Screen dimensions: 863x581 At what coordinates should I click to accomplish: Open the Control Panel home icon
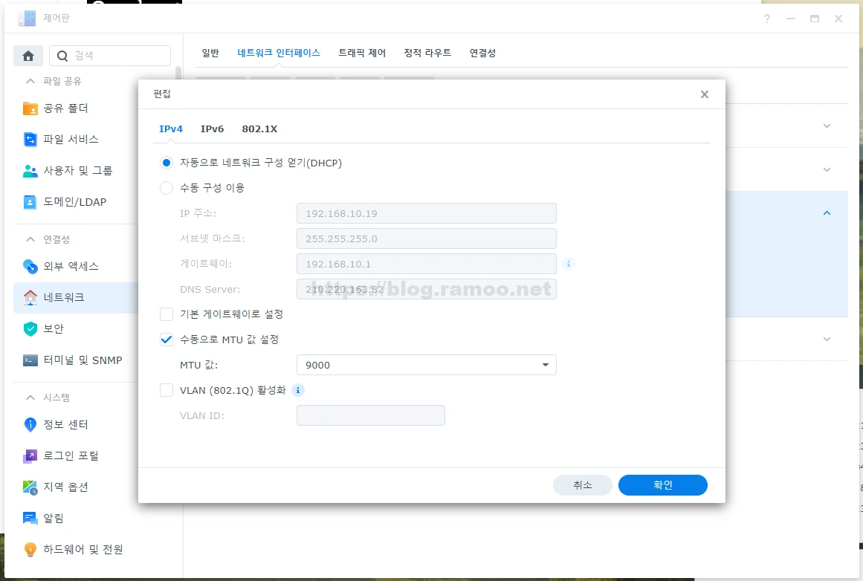click(28, 56)
